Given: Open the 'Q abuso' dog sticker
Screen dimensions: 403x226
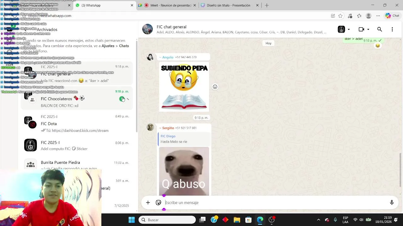Looking at the screenshot, I should [184, 171].
